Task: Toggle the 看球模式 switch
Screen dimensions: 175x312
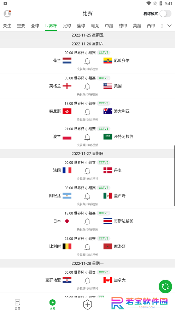Action: tap(165, 13)
